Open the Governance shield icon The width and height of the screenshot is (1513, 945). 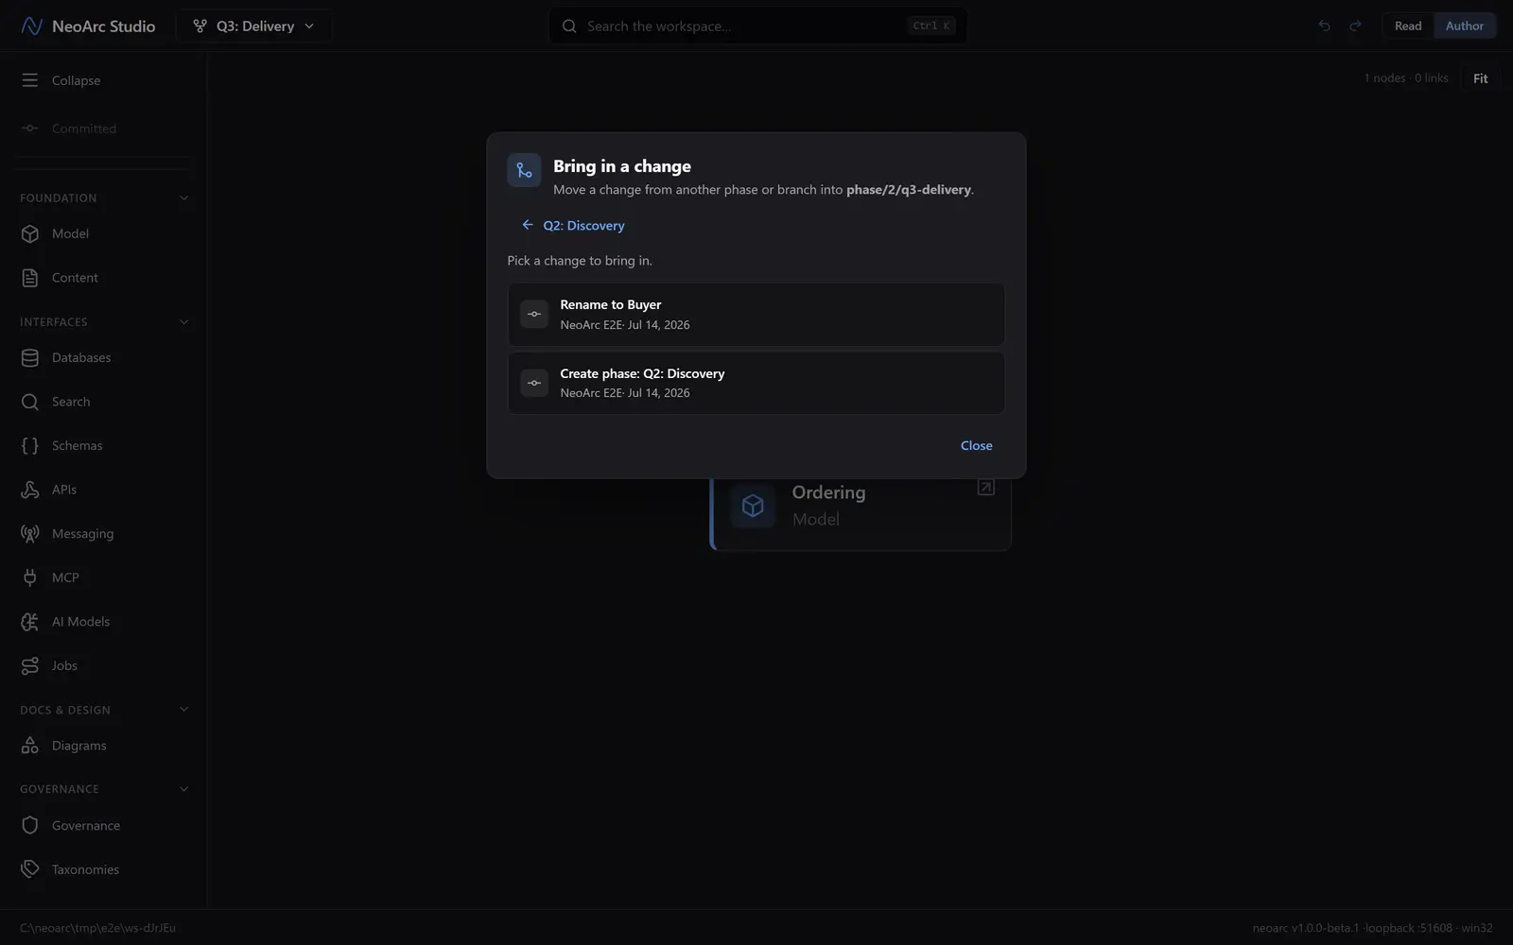(x=30, y=825)
